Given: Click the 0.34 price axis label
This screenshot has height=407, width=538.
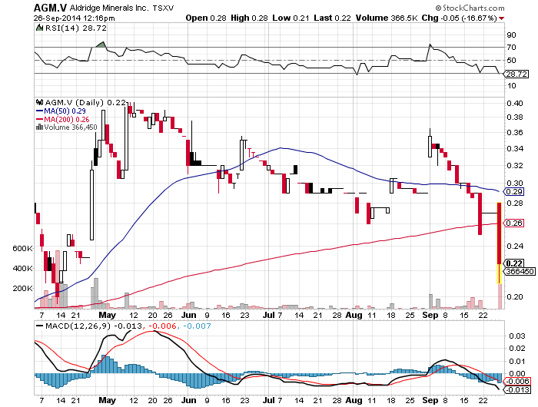Looking at the screenshot, I should coord(515,149).
